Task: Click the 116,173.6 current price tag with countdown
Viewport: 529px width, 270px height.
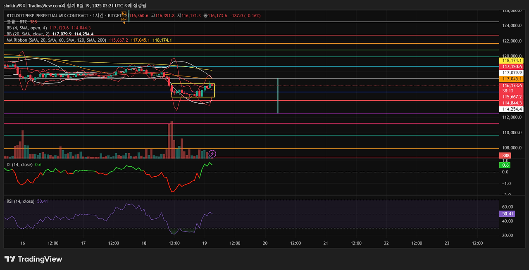Action: pos(512,88)
